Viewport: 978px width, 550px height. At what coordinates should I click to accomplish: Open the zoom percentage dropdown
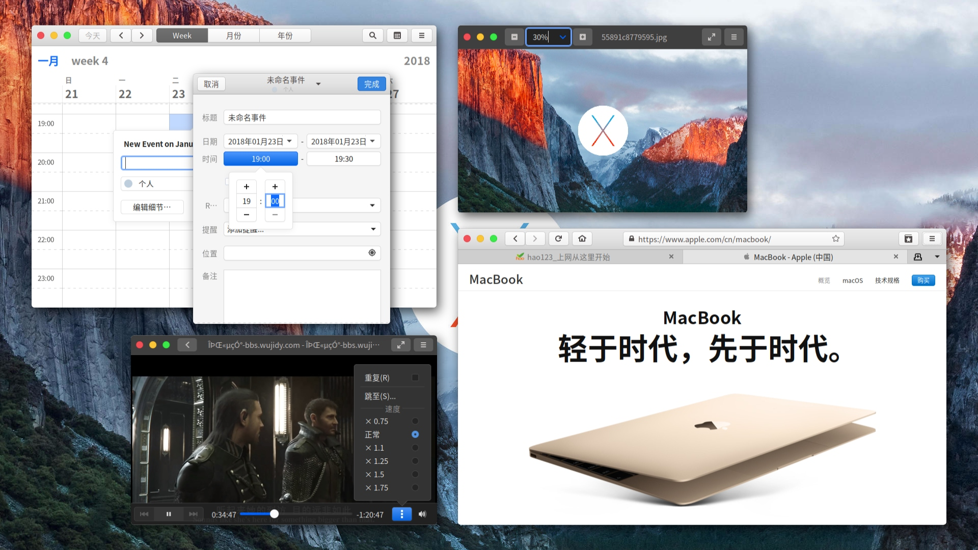(x=562, y=37)
